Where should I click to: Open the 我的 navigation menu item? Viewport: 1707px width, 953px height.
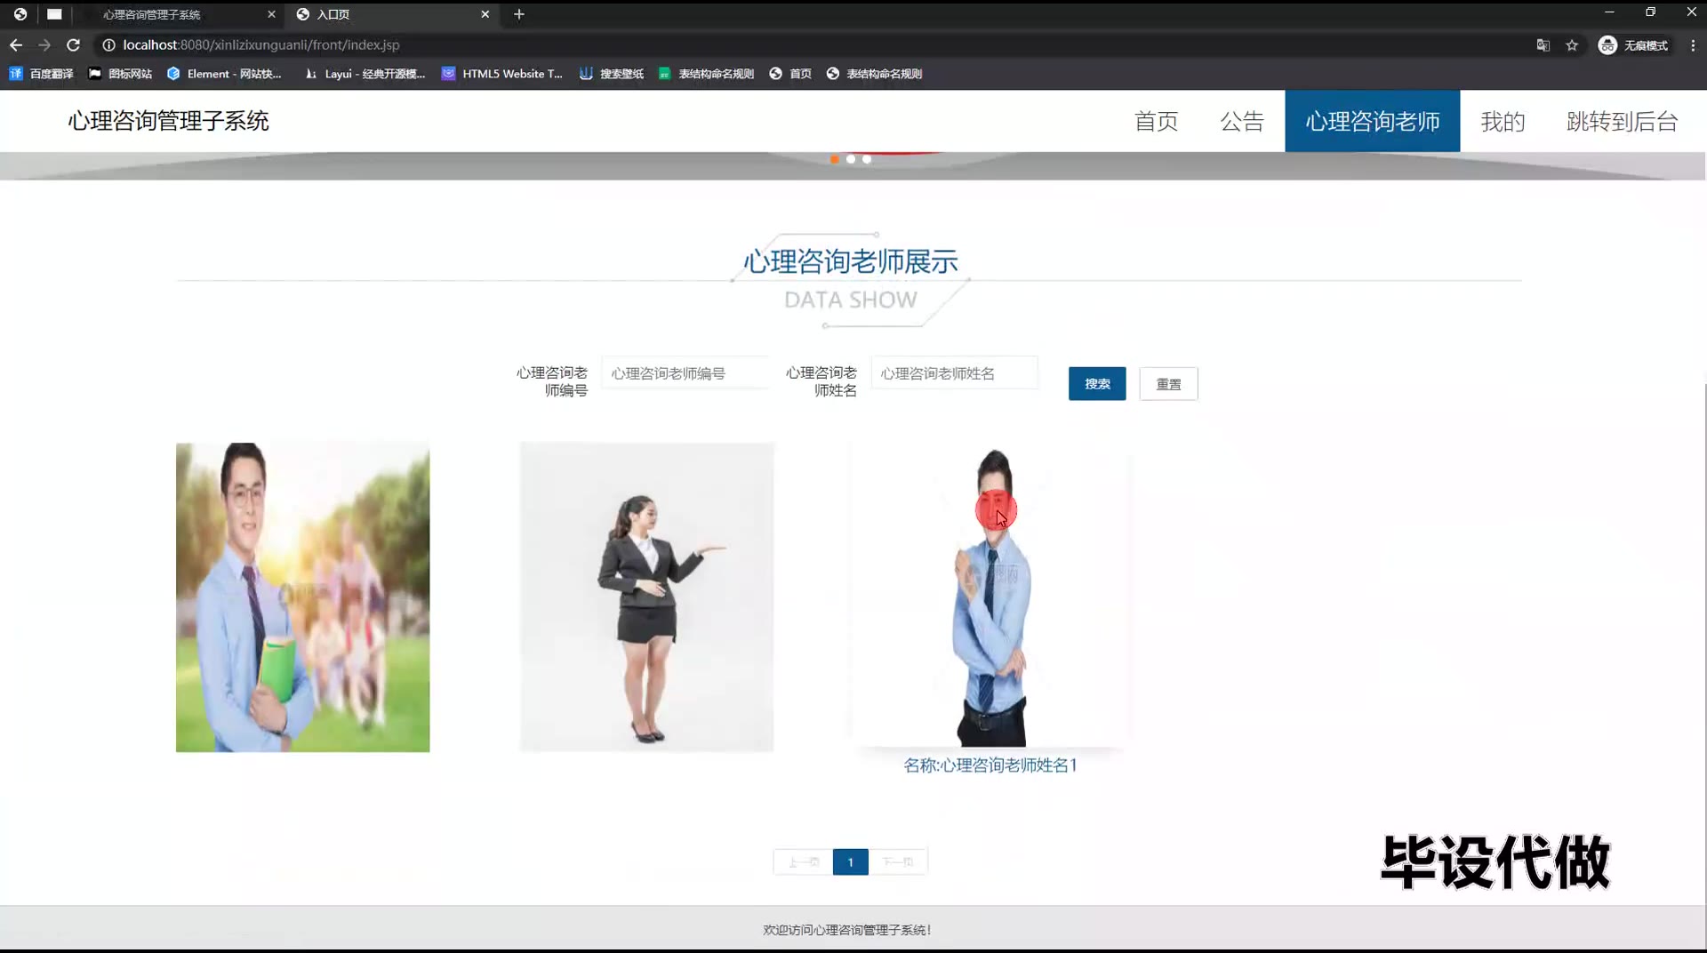pyautogui.click(x=1503, y=121)
